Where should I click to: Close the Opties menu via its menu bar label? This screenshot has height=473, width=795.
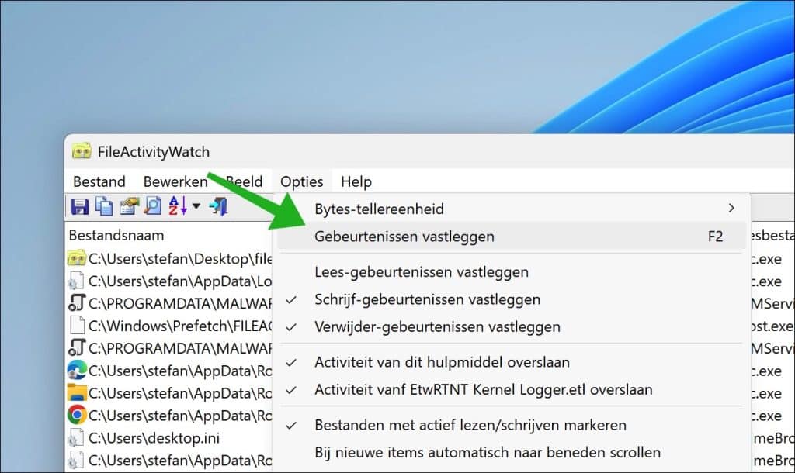point(302,181)
